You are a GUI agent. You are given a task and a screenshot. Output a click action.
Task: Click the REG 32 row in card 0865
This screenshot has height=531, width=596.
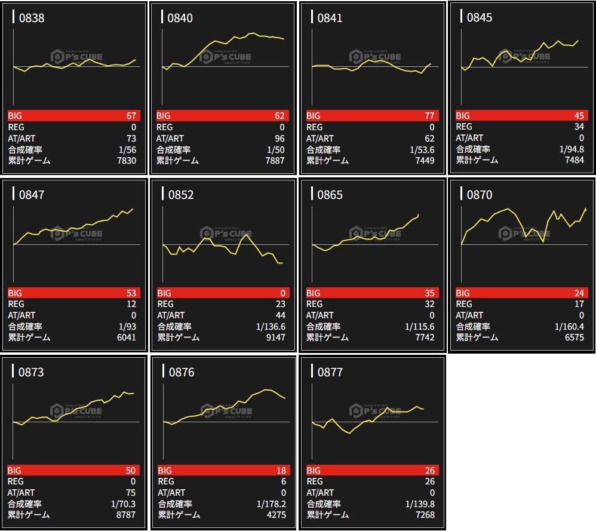371,304
